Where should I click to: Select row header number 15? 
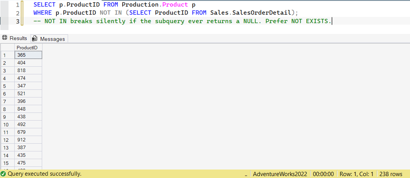click(8, 163)
